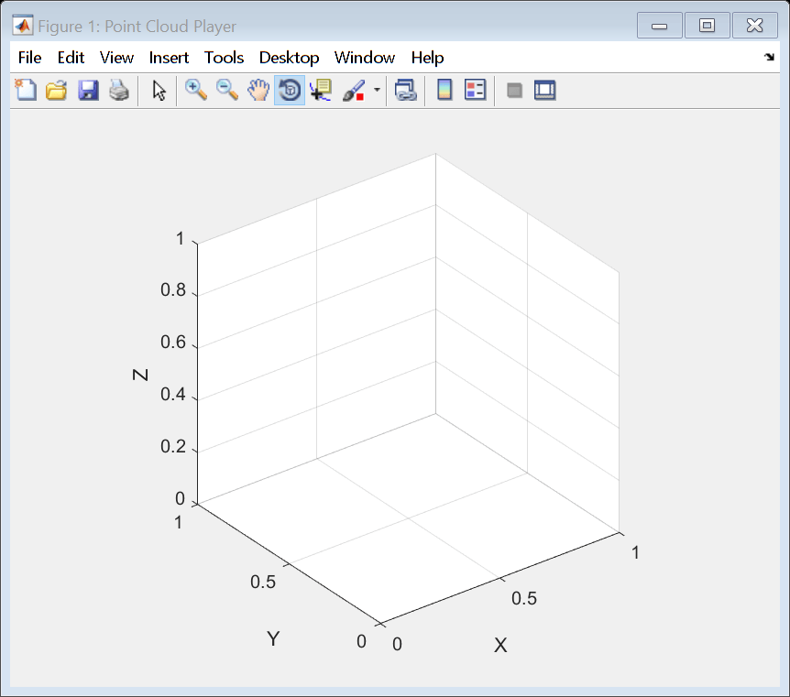The height and width of the screenshot is (697, 790).
Task: Select the Pan hand tool
Action: [258, 91]
